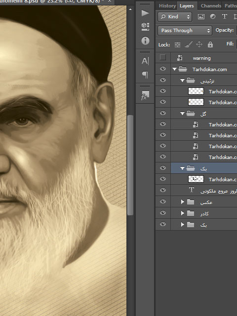Viewport: 237px width, 316px height.
Task: Hide the Tarhdokan.com group
Action: (x=163, y=69)
